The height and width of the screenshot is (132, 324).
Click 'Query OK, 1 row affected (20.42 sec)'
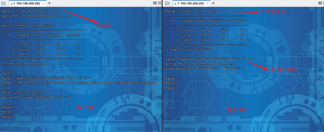(x=201, y=64)
